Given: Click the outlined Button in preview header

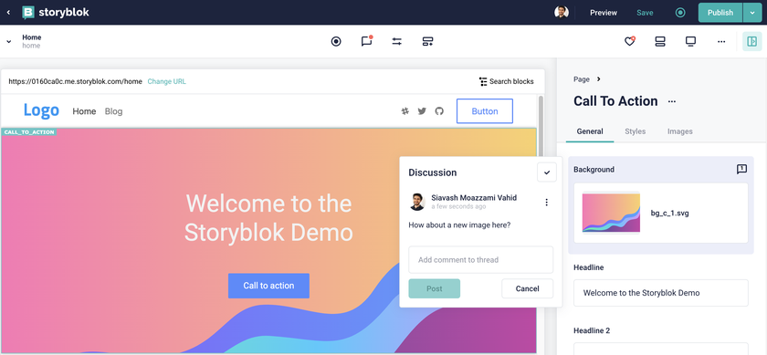Looking at the screenshot, I should tap(485, 111).
